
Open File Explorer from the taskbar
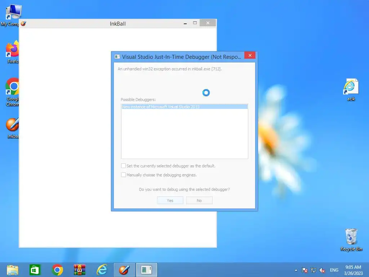coord(13,270)
